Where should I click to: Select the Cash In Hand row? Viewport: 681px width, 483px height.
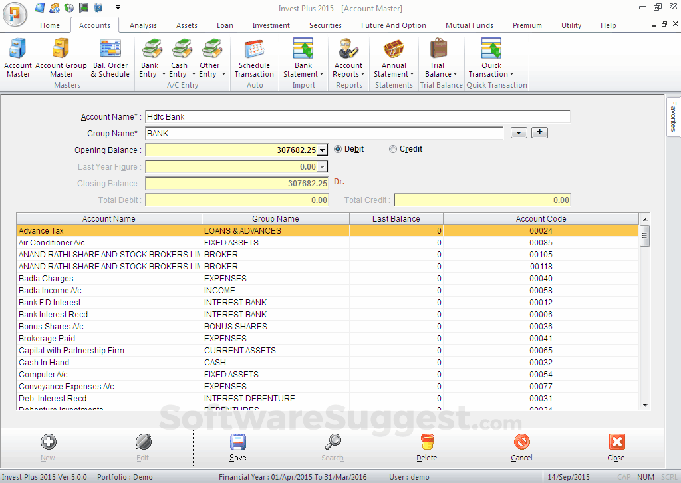coord(327,362)
